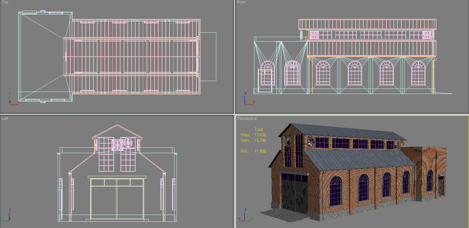
Task: Click the FPS value 11.506
Action: tap(260, 151)
